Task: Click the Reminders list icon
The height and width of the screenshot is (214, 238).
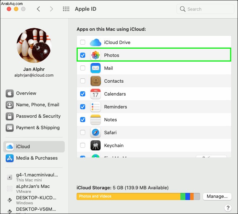Action: point(96,107)
